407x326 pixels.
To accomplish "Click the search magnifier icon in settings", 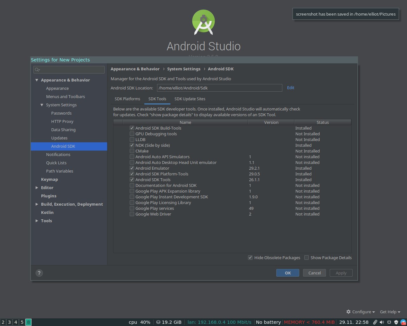I will 37,70.
